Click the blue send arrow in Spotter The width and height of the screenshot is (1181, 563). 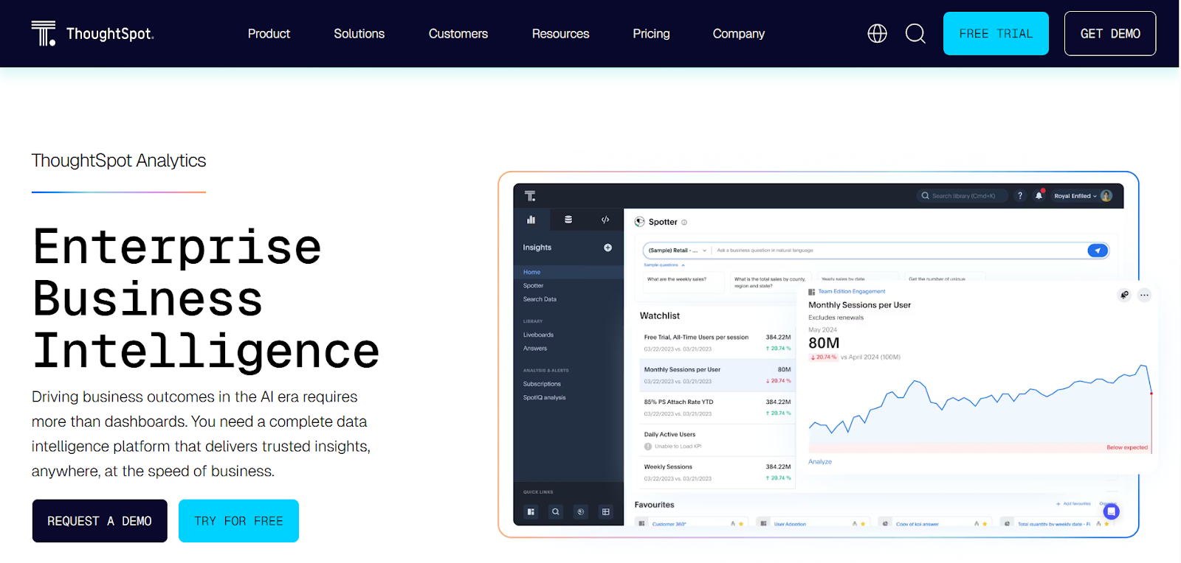click(x=1098, y=251)
